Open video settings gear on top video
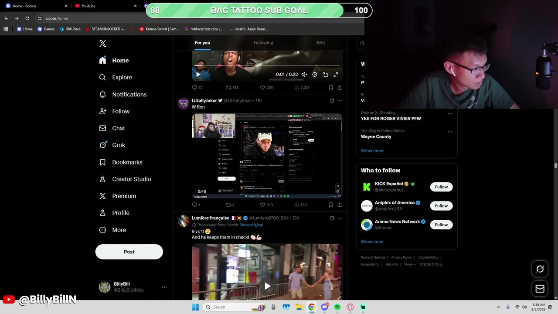This screenshot has height=314, width=558. click(x=315, y=75)
